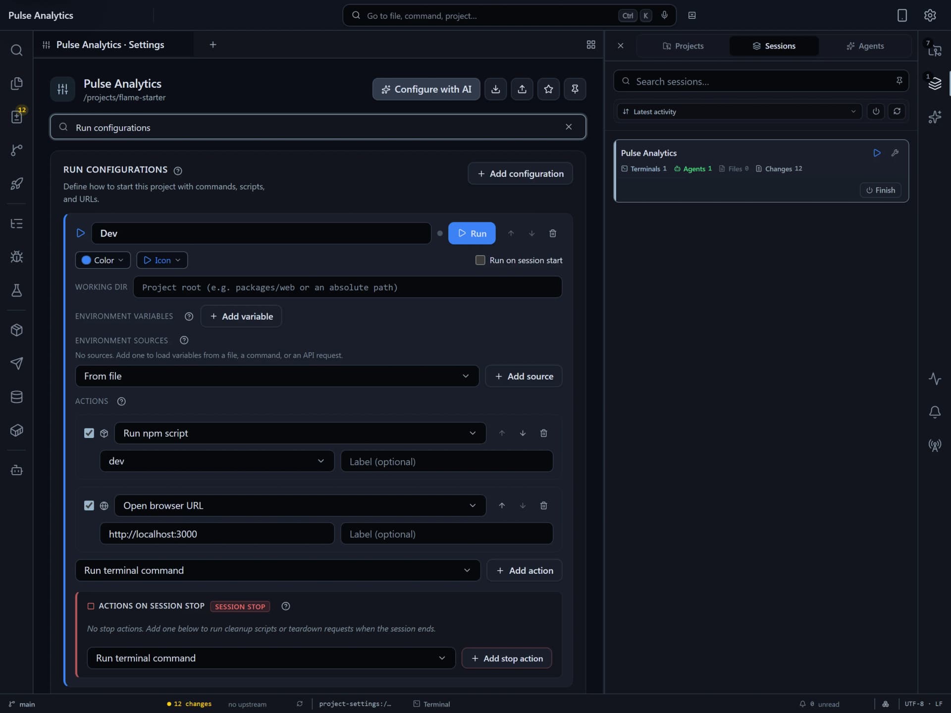Clear the Run configurations search filter
This screenshot has width=951, height=713.
pos(569,127)
